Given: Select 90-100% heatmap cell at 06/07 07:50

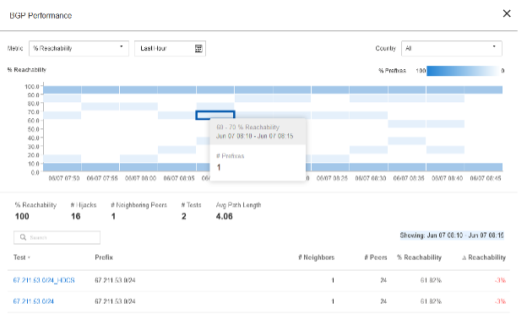Looking at the screenshot, I should click(x=62, y=89).
